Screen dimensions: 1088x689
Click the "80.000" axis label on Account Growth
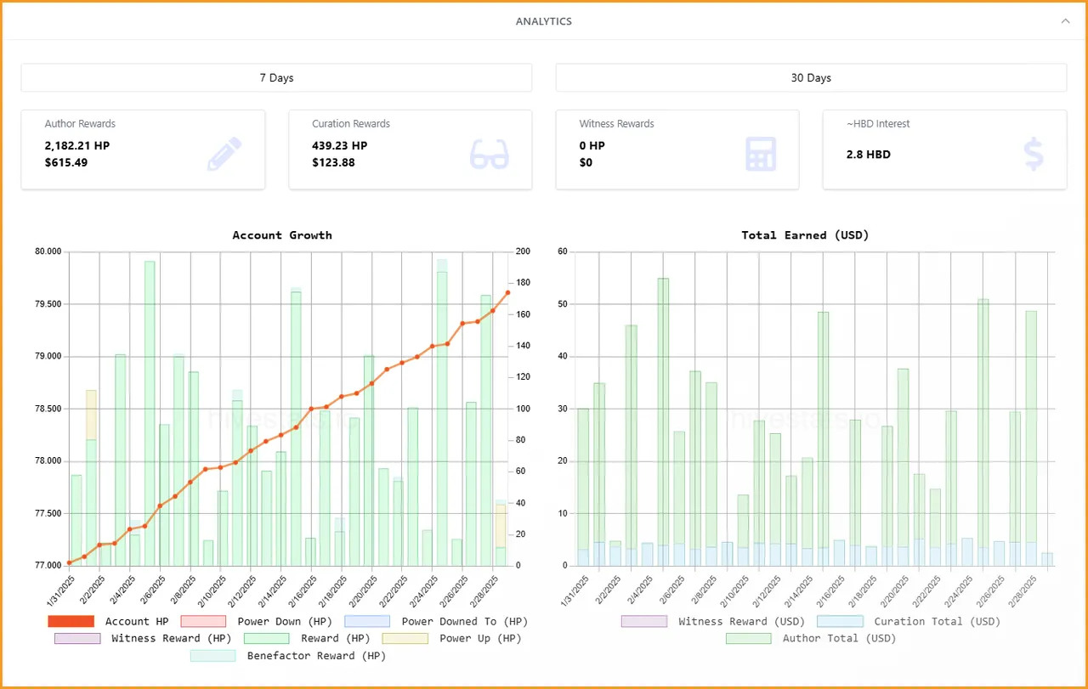pyautogui.click(x=48, y=251)
